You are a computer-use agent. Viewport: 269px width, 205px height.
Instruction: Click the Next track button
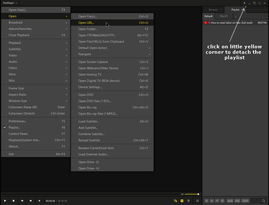tap(31, 201)
